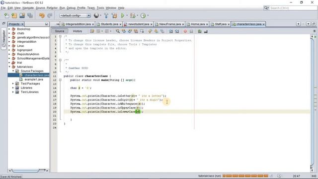Minimize the Projects panel
Image resolution: width=318 pixels, height=179 pixels.
tap(46, 24)
